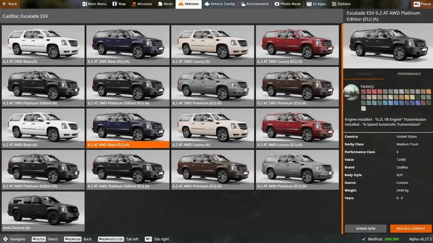Click the Spawn New button
This screenshot has width=433, height=243.
pos(365,228)
